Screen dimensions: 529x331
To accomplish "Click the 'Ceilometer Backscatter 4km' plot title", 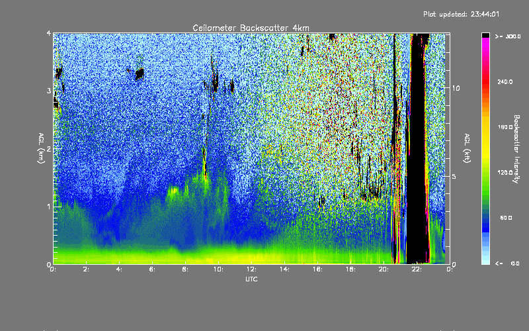I will [251, 28].
